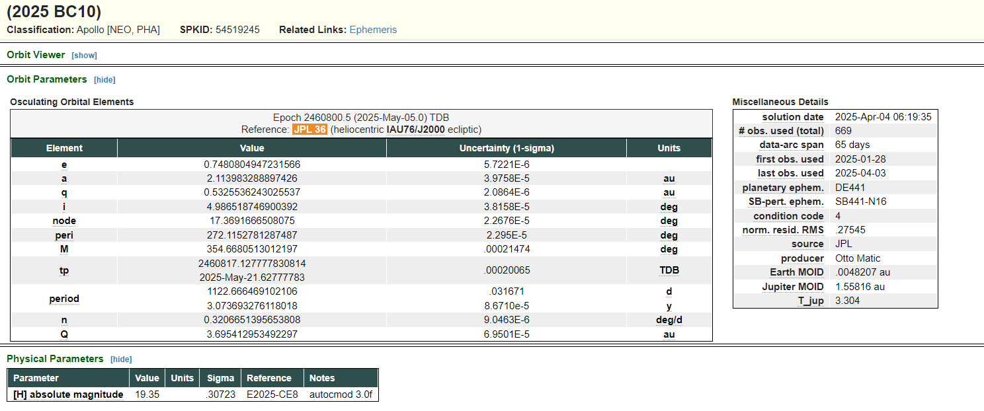Click the 'data-arc span' label

792,145
